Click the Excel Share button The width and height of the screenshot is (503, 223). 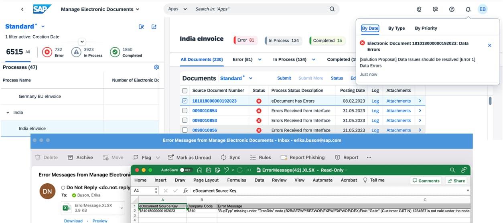point(456,181)
